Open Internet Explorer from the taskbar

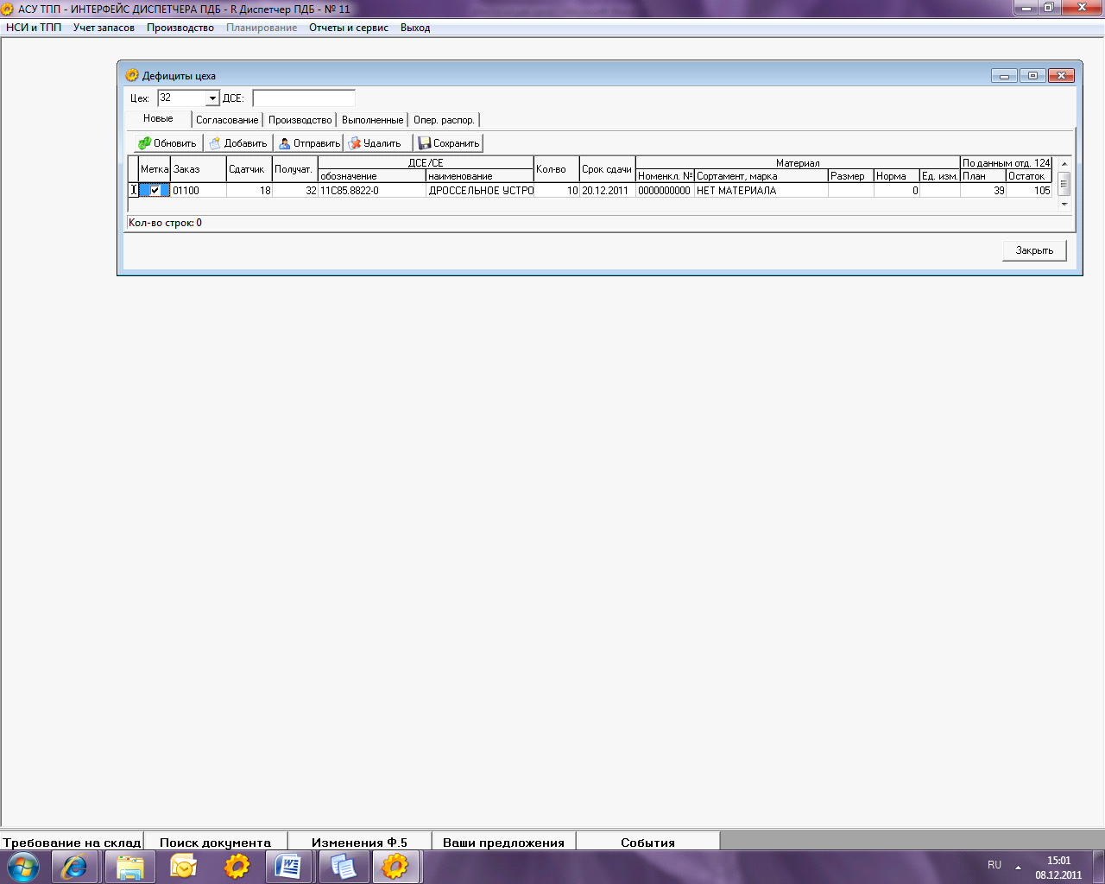(x=75, y=866)
